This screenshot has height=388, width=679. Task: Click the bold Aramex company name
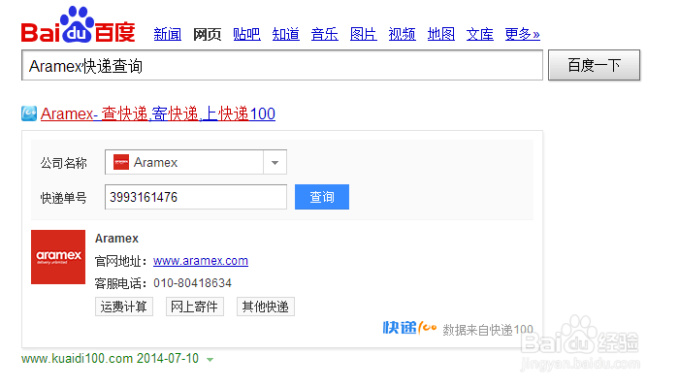[116, 239]
